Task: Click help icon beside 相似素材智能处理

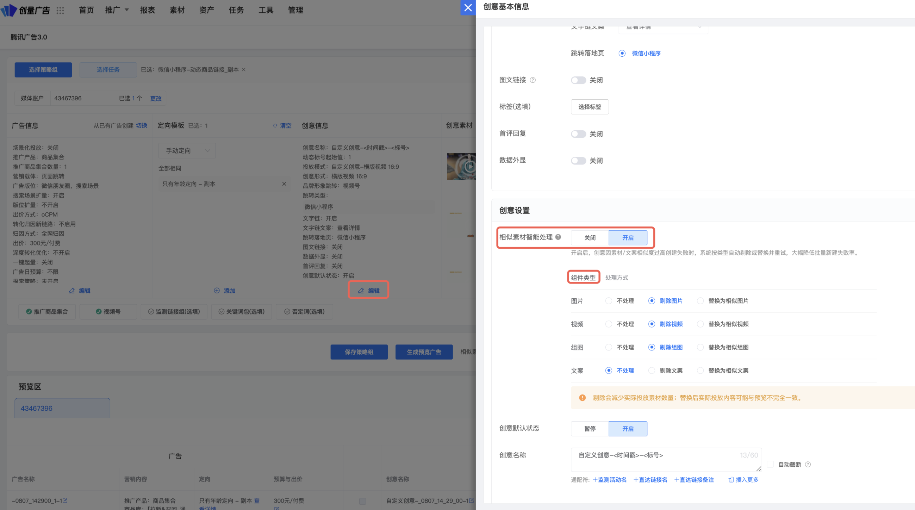Action: tap(558, 237)
